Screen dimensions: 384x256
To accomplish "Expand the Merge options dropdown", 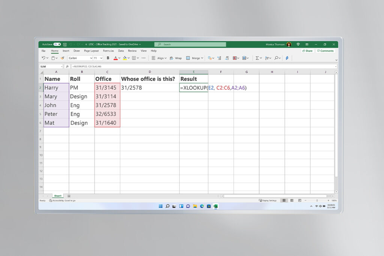I will click(202, 58).
